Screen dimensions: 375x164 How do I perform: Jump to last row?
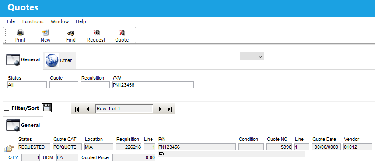[x=170, y=109]
